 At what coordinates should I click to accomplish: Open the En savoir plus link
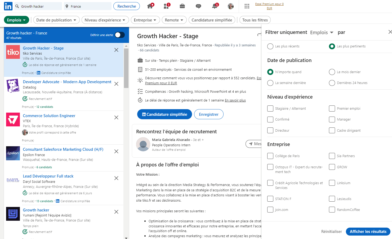click(235, 100)
